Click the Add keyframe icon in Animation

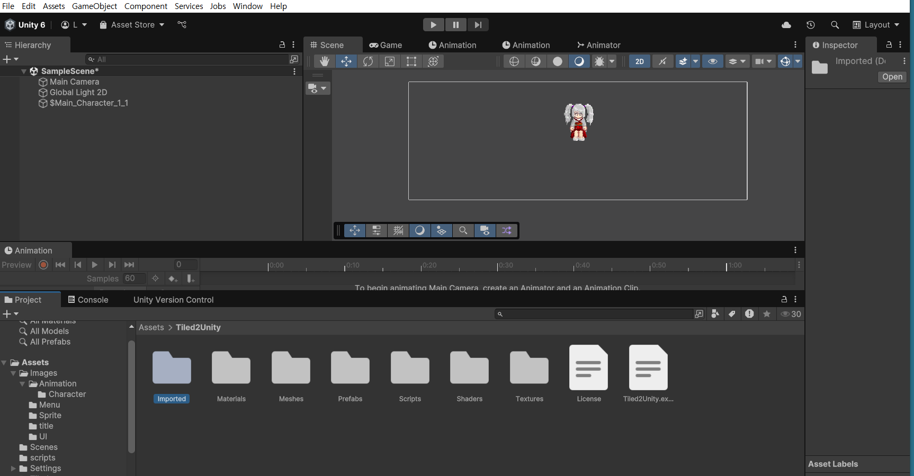[x=173, y=279]
